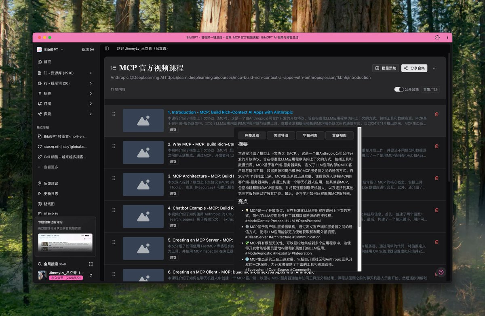Click the 分享合集 share button
Screen dimensions: 485x316
[x=414, y=68]
